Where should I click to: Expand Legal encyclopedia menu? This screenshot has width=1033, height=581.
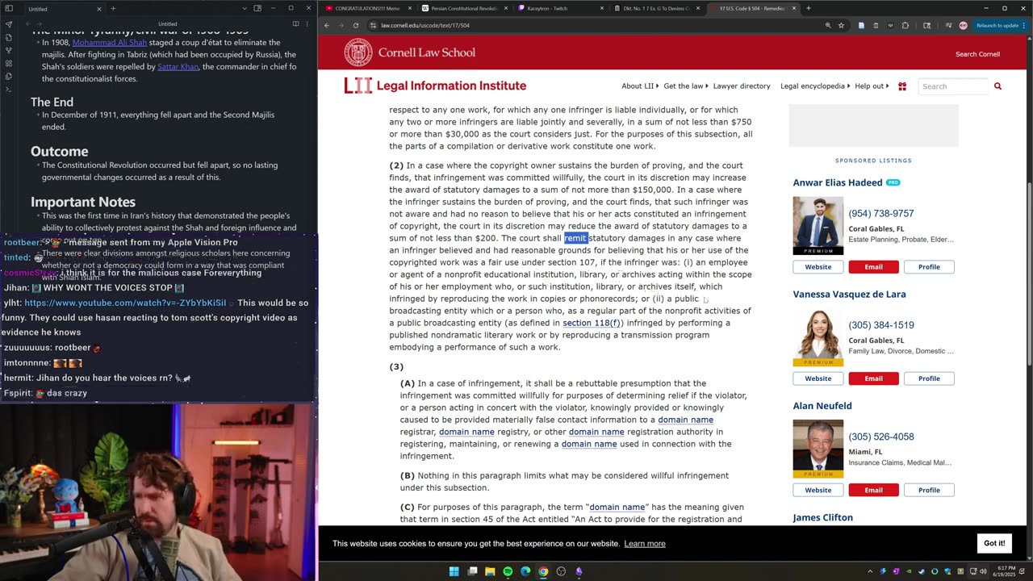pyautogui.click(x=815, y=86)
